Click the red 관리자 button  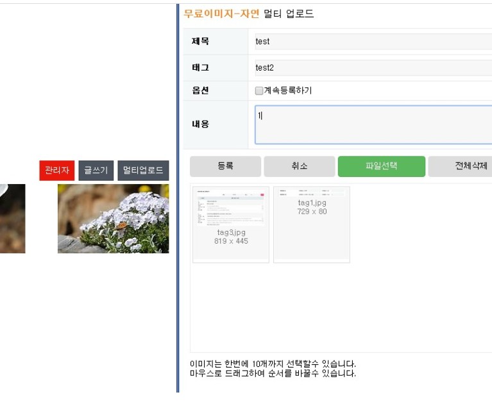pyautogui.click(x=56, y=171)
